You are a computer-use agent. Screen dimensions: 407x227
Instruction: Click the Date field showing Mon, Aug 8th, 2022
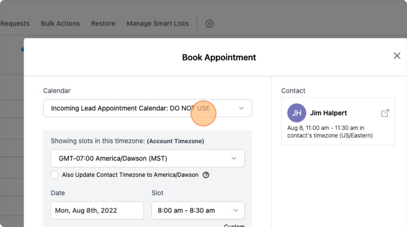coord(97,210)
